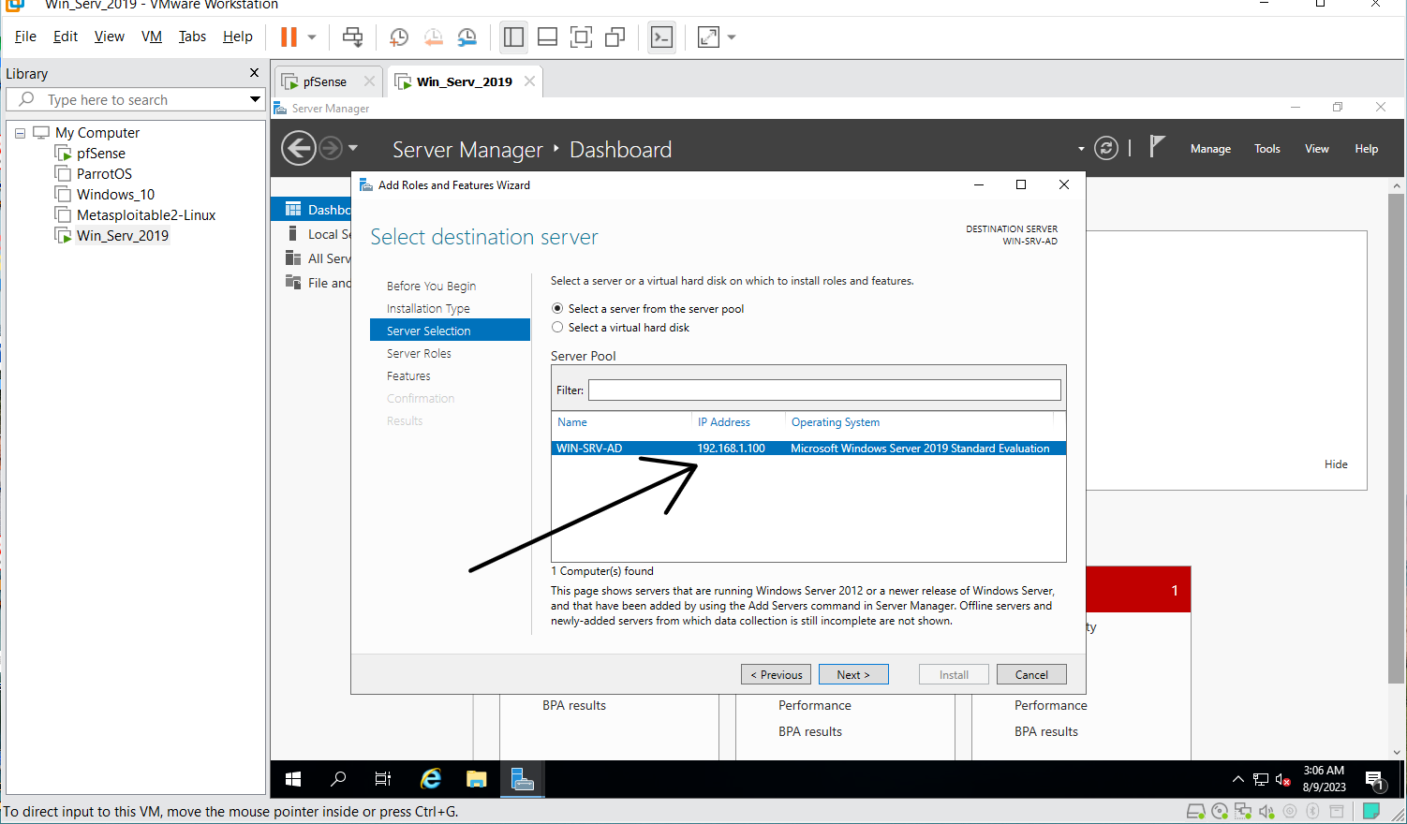
Task: Toggle the library sidebar view
Action: tap(513, 37)
